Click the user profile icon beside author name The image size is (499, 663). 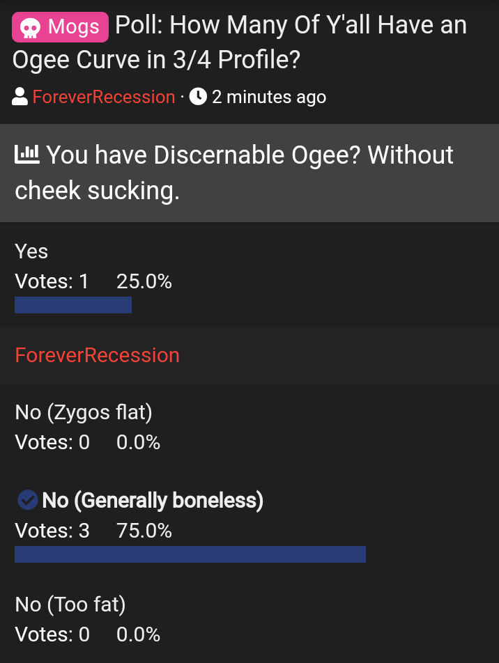point(20,97)
